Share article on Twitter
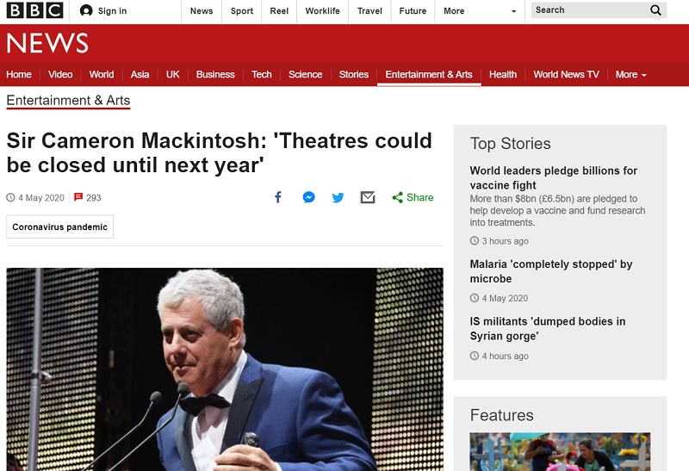This screenshot has height=471, width=689. [x=338, y=197]
